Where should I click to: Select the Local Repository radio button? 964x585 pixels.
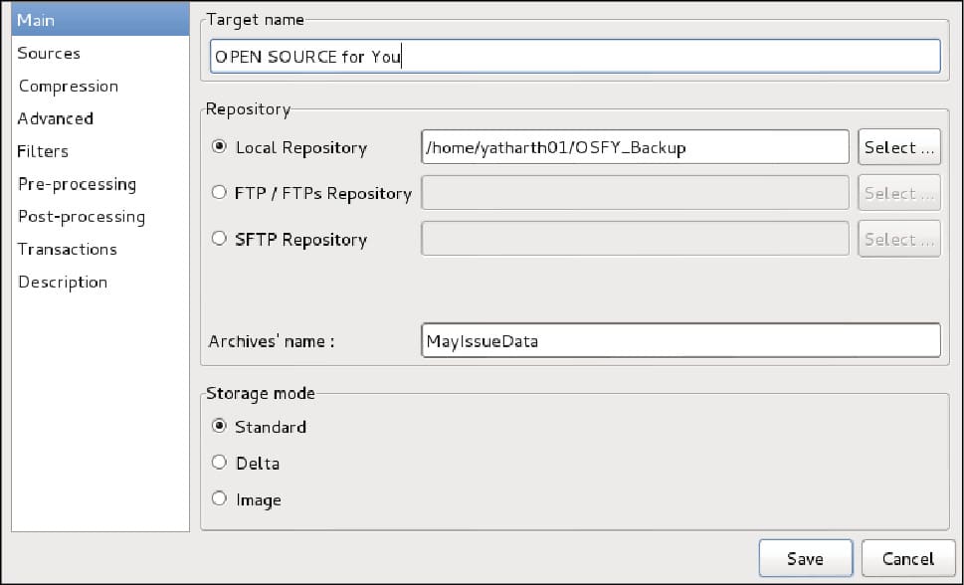click(220, 147)
